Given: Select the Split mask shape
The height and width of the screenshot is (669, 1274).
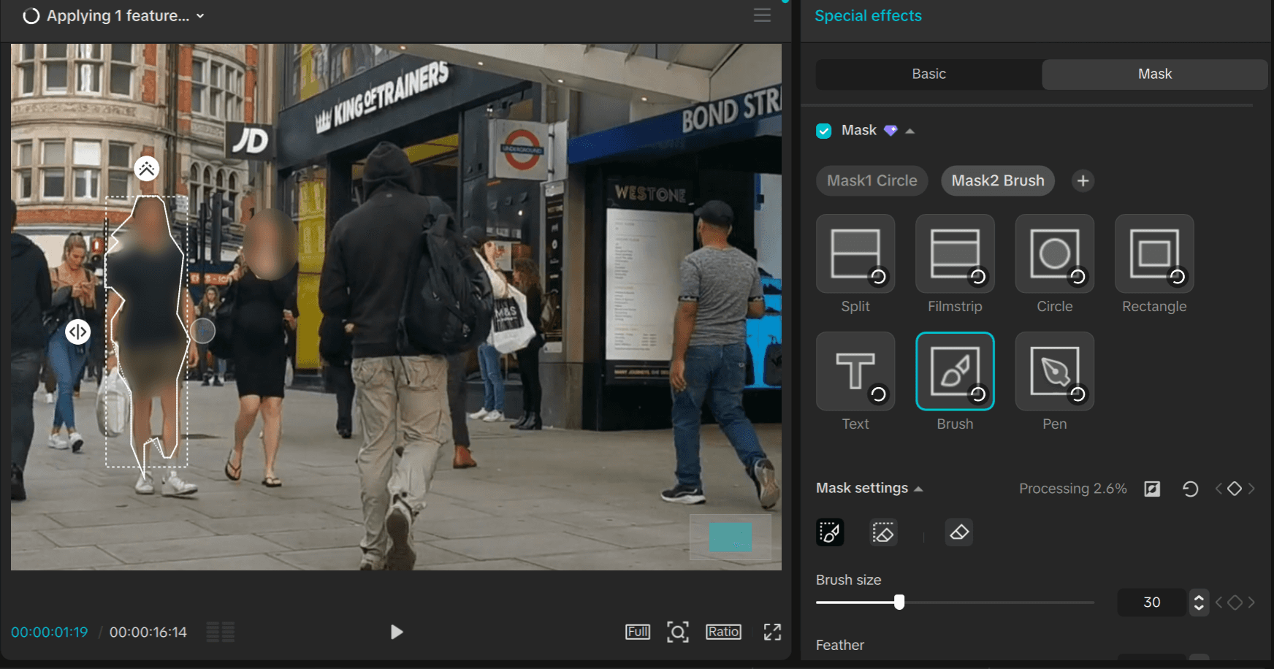Looking at the screenshot, I should (x=855, y=254).
